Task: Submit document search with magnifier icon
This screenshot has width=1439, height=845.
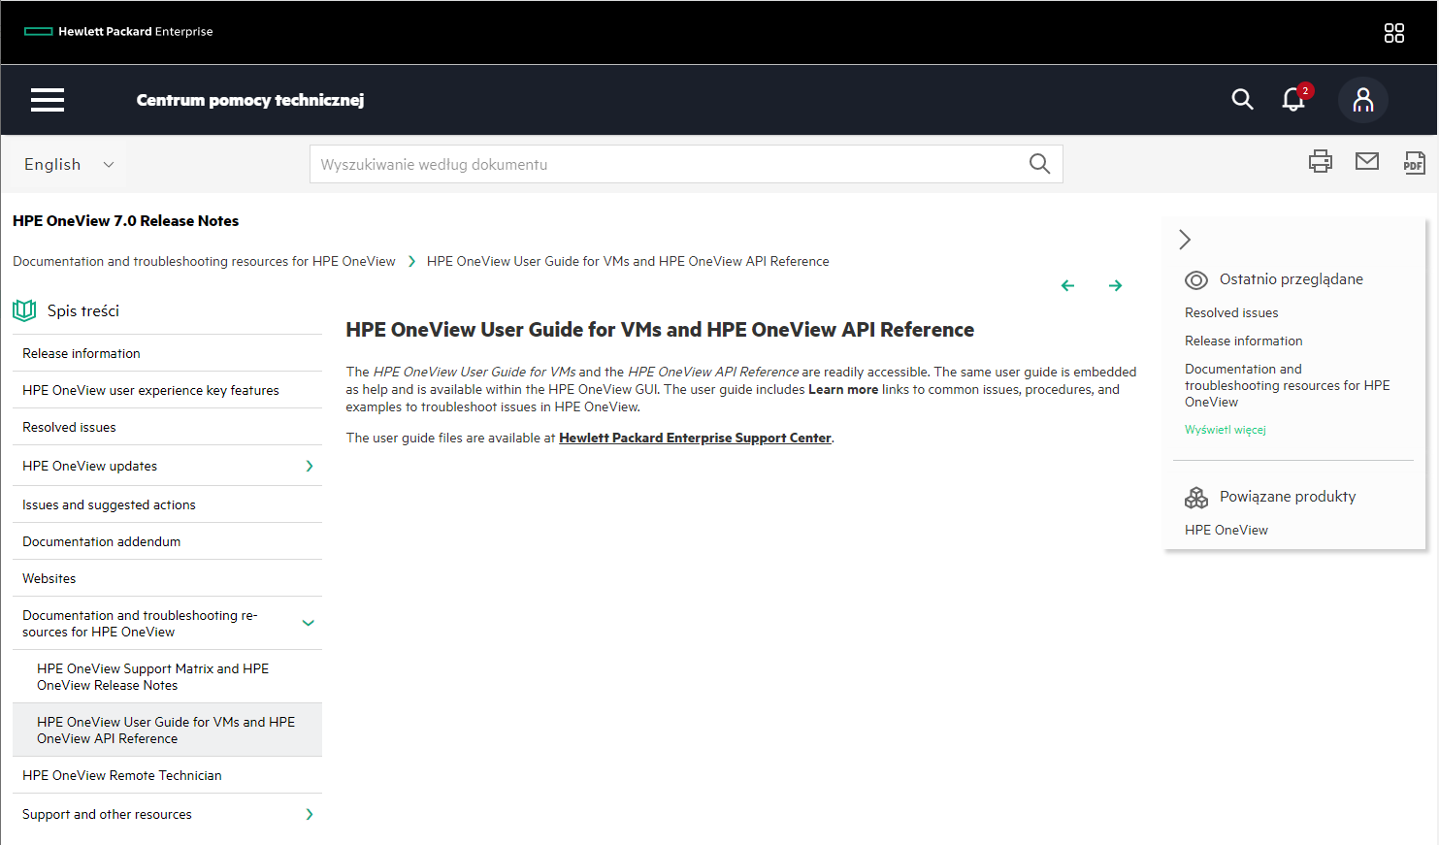Action: [x=1039, y=164]
